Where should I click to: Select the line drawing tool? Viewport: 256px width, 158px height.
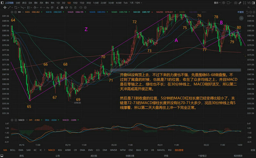pos(9,7)
